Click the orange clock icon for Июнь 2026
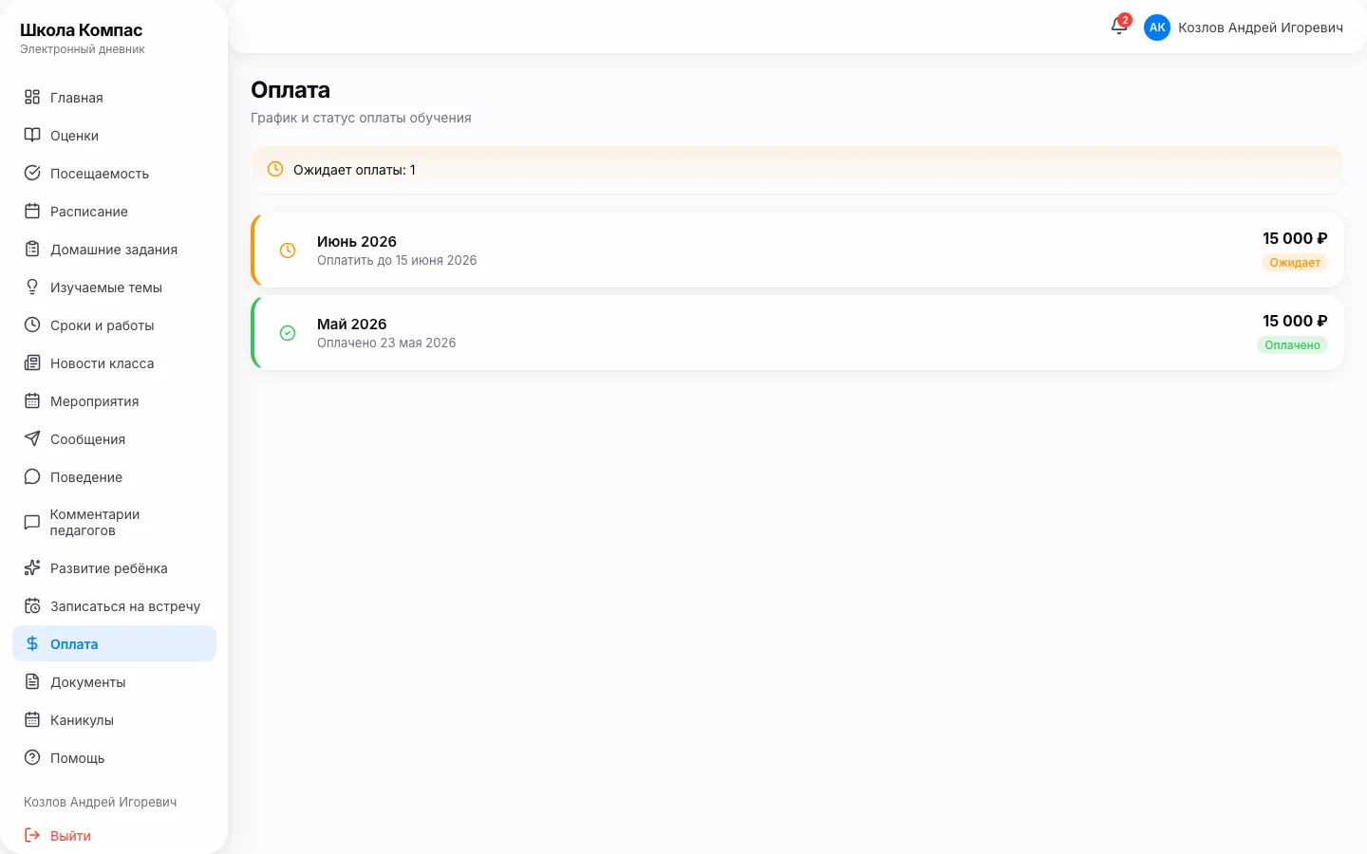The width and height of the screenshot is (1367, 854). [288, 251]
